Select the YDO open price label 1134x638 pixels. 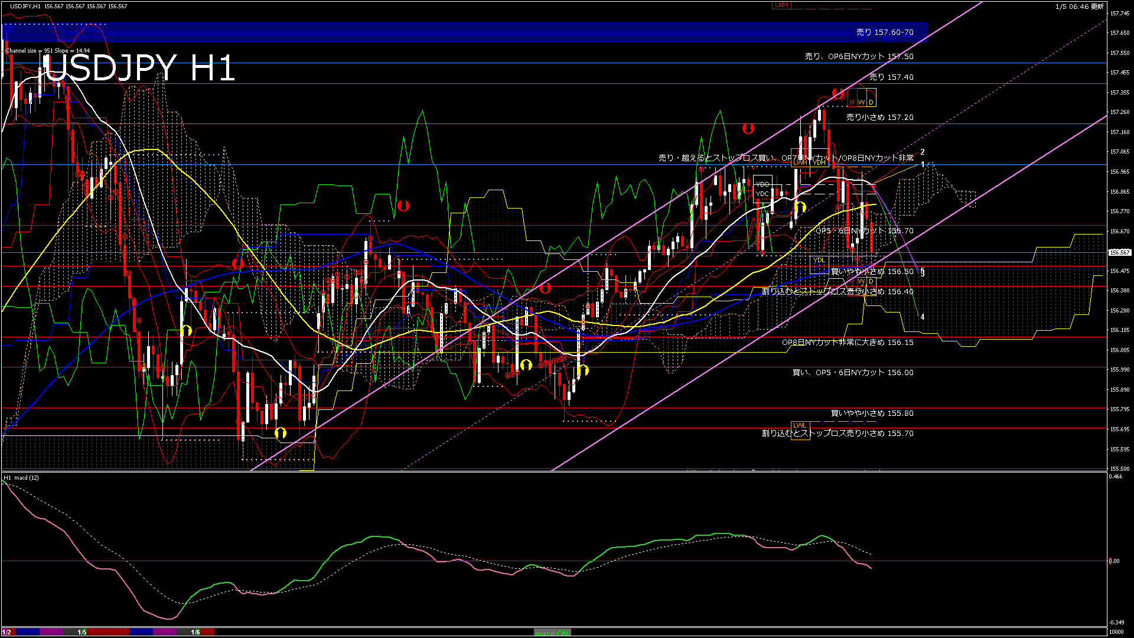(x=762, y=184)
